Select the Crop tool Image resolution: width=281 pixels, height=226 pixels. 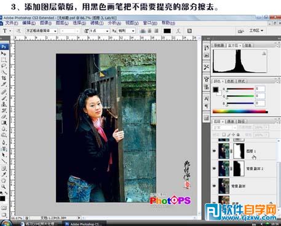click(x=4, y=78)
